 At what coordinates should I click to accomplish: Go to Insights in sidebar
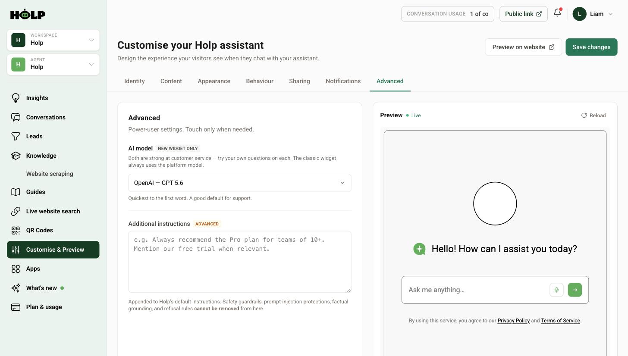coord(53,98)
